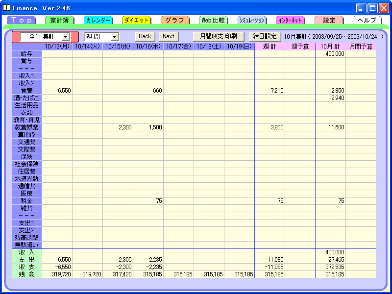The image size is (392, 294).
Task: Click the 10月計 column header
Action: tap(330, 47)
